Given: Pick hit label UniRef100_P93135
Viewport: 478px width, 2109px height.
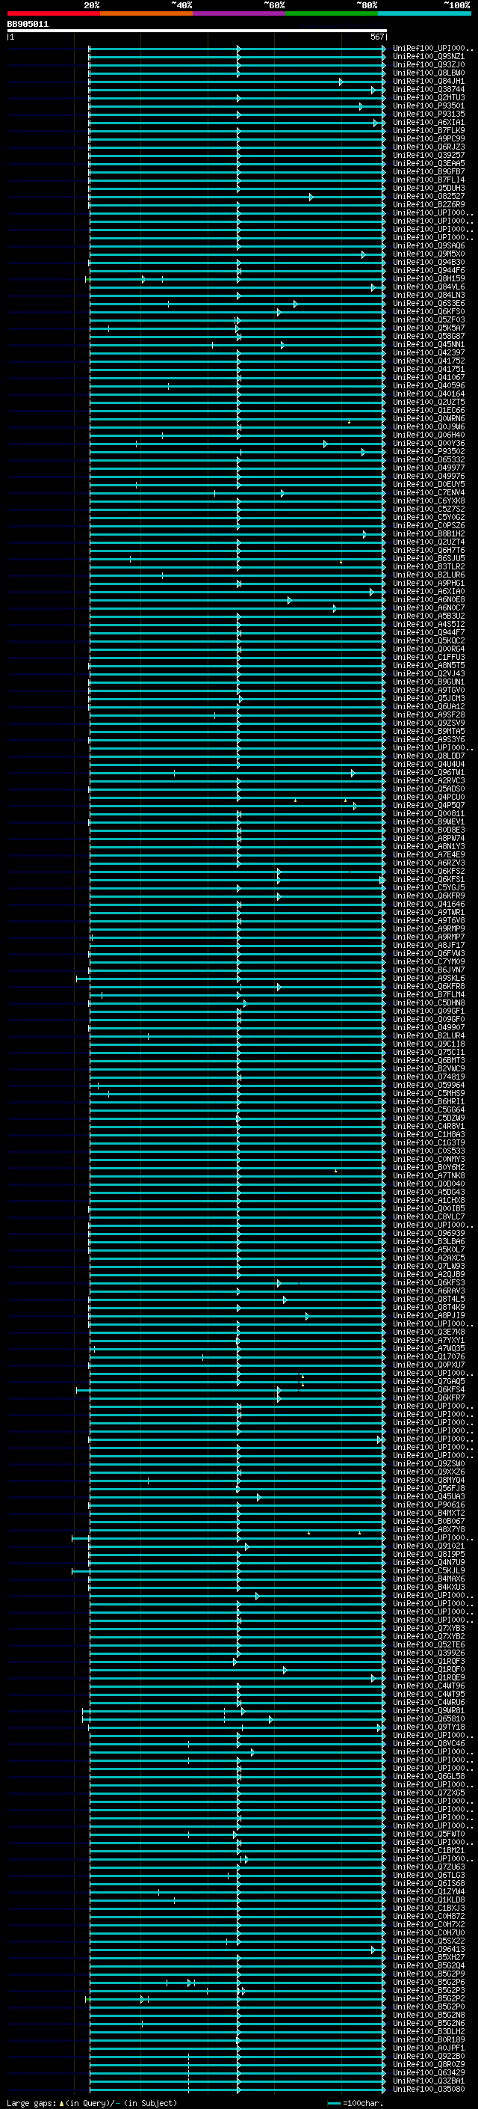Looking at the screenshot, I should click(429, 114).
